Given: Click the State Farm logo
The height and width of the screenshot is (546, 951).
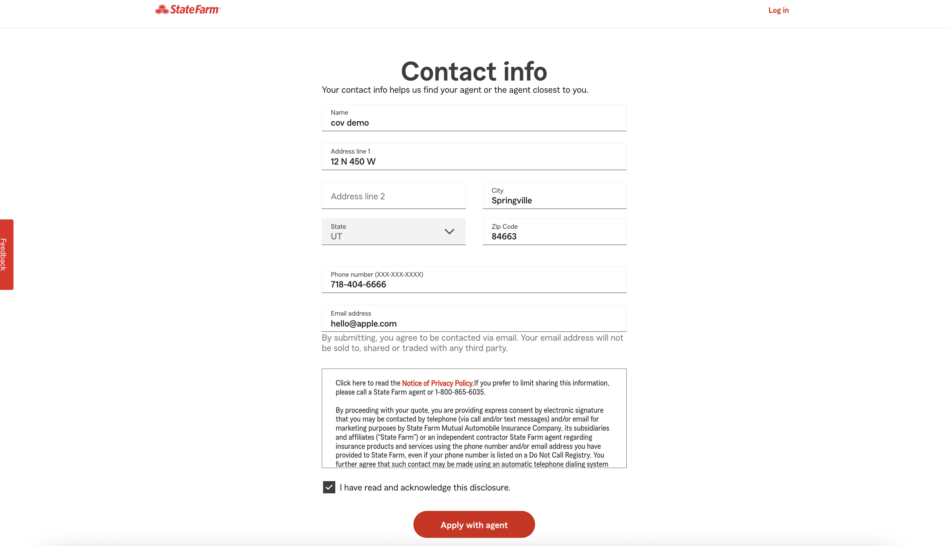Looking at the screenshot, I should [x=188, y=10].
